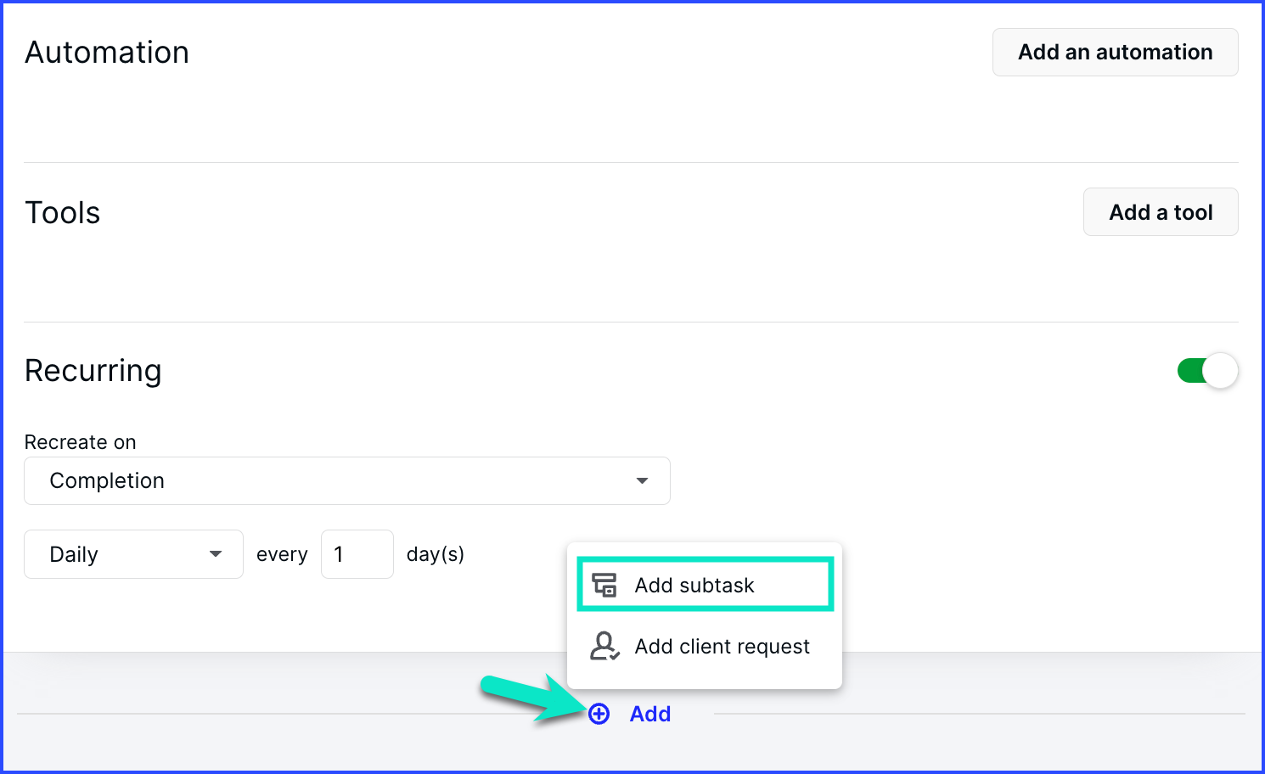The image size is (1265, 774).
Task: Open the Daily frequency dropdown
Action: tap(133, 554)
